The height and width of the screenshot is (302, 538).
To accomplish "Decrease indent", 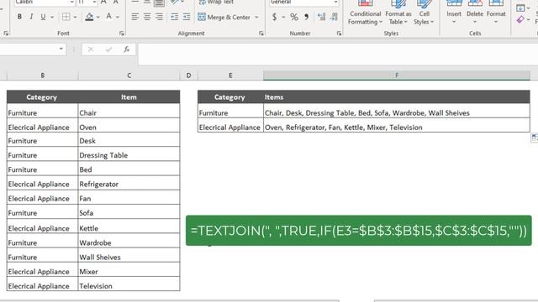I will [x=174, y=17].
